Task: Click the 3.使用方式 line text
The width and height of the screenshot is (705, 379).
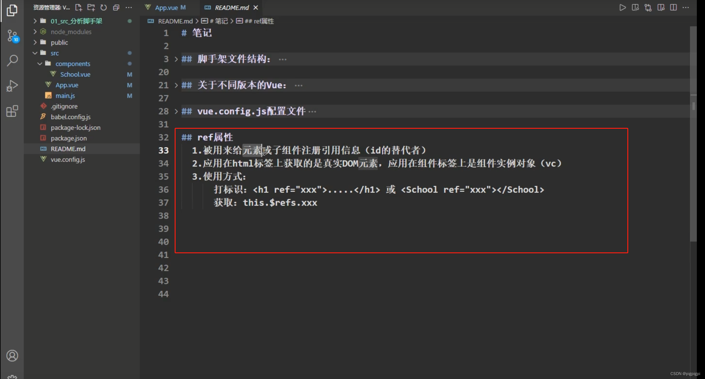Action: 219,177
